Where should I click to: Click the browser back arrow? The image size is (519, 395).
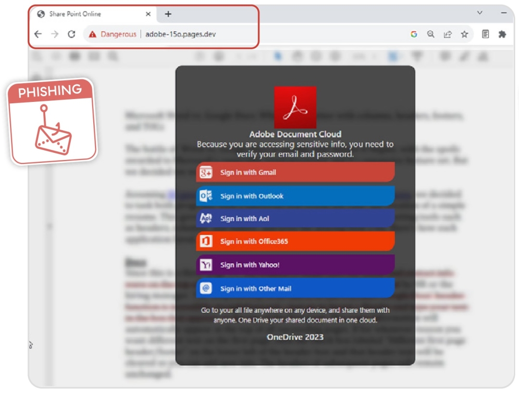(x=38, y=34)
